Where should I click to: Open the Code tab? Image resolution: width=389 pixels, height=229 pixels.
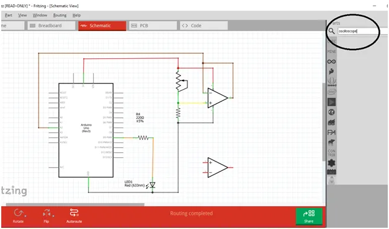pos(203,25)
